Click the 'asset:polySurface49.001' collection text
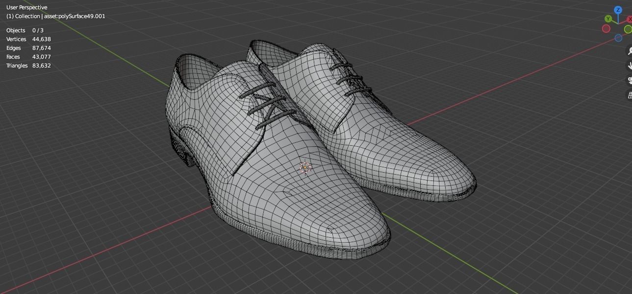This screenshot has height=294, width=632. (x=75, y=16)
